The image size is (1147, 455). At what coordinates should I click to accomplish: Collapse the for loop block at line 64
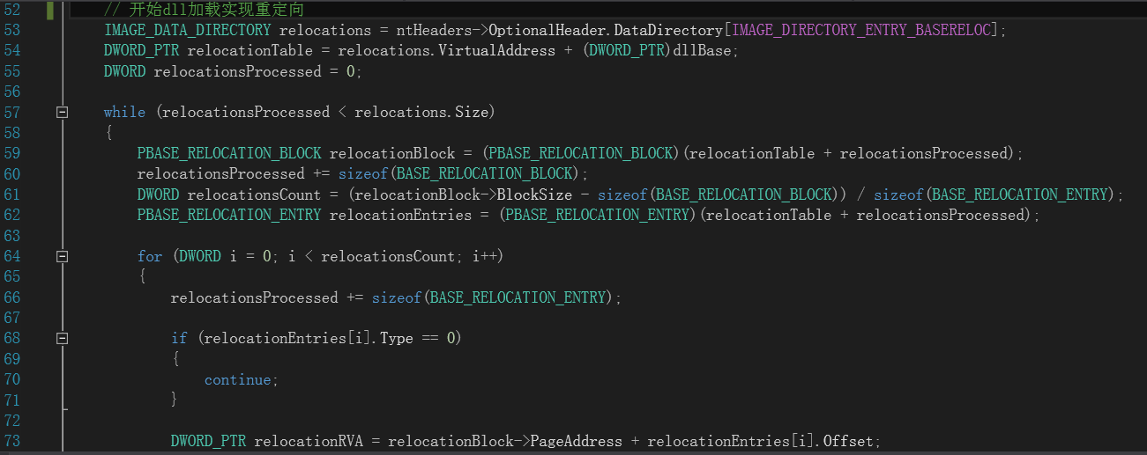pyautogui.click(x=62, y=256)
